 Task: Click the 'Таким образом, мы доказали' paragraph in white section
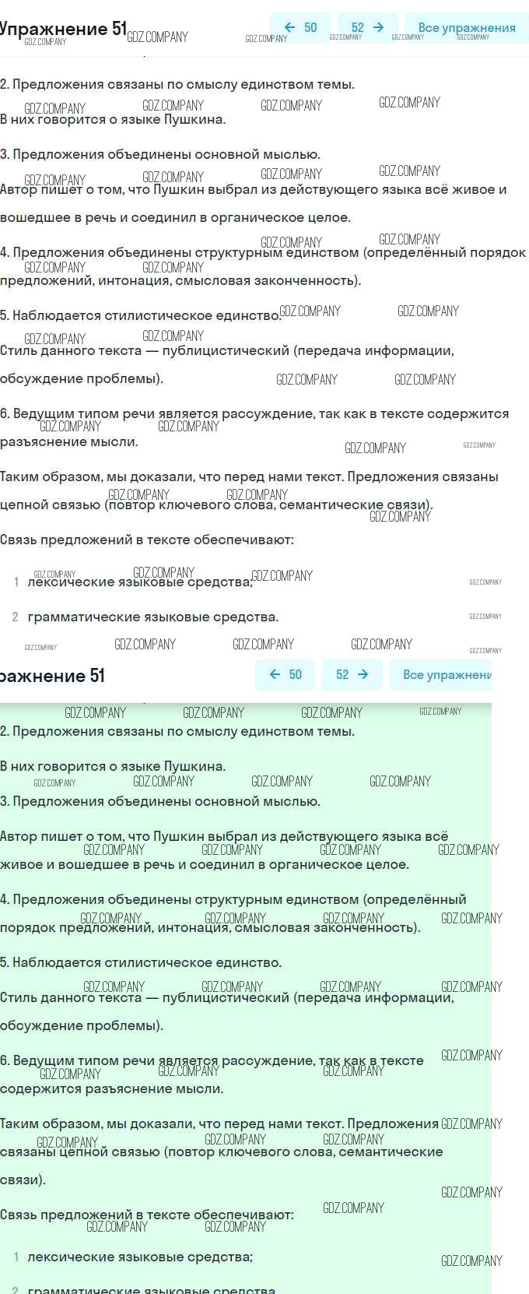point(249,476)
